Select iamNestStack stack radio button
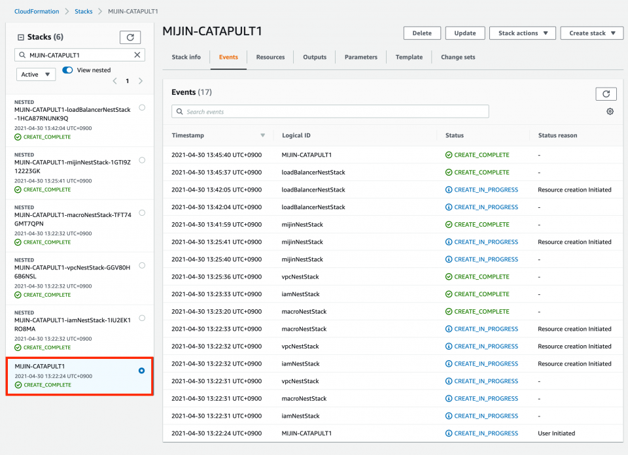Screen dimensions: 628x455 [x=142, y=318]
